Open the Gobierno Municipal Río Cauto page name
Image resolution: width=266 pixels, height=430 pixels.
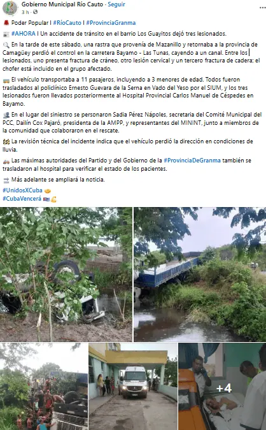[62, 4]
